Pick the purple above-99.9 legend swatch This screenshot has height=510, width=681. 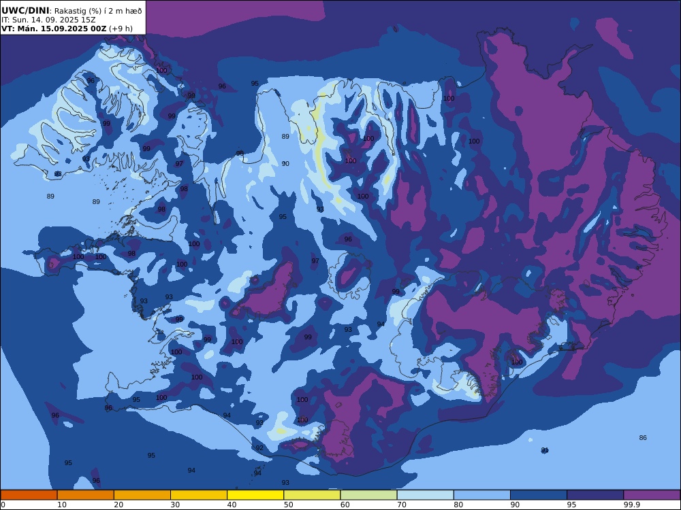pyautogui.click(x=652, y=495)
